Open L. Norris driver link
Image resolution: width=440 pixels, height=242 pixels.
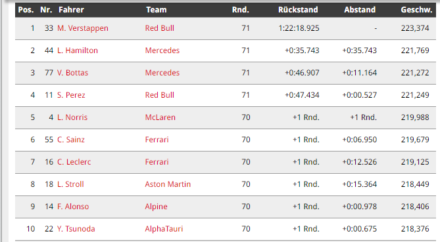(x=72, y=117)
